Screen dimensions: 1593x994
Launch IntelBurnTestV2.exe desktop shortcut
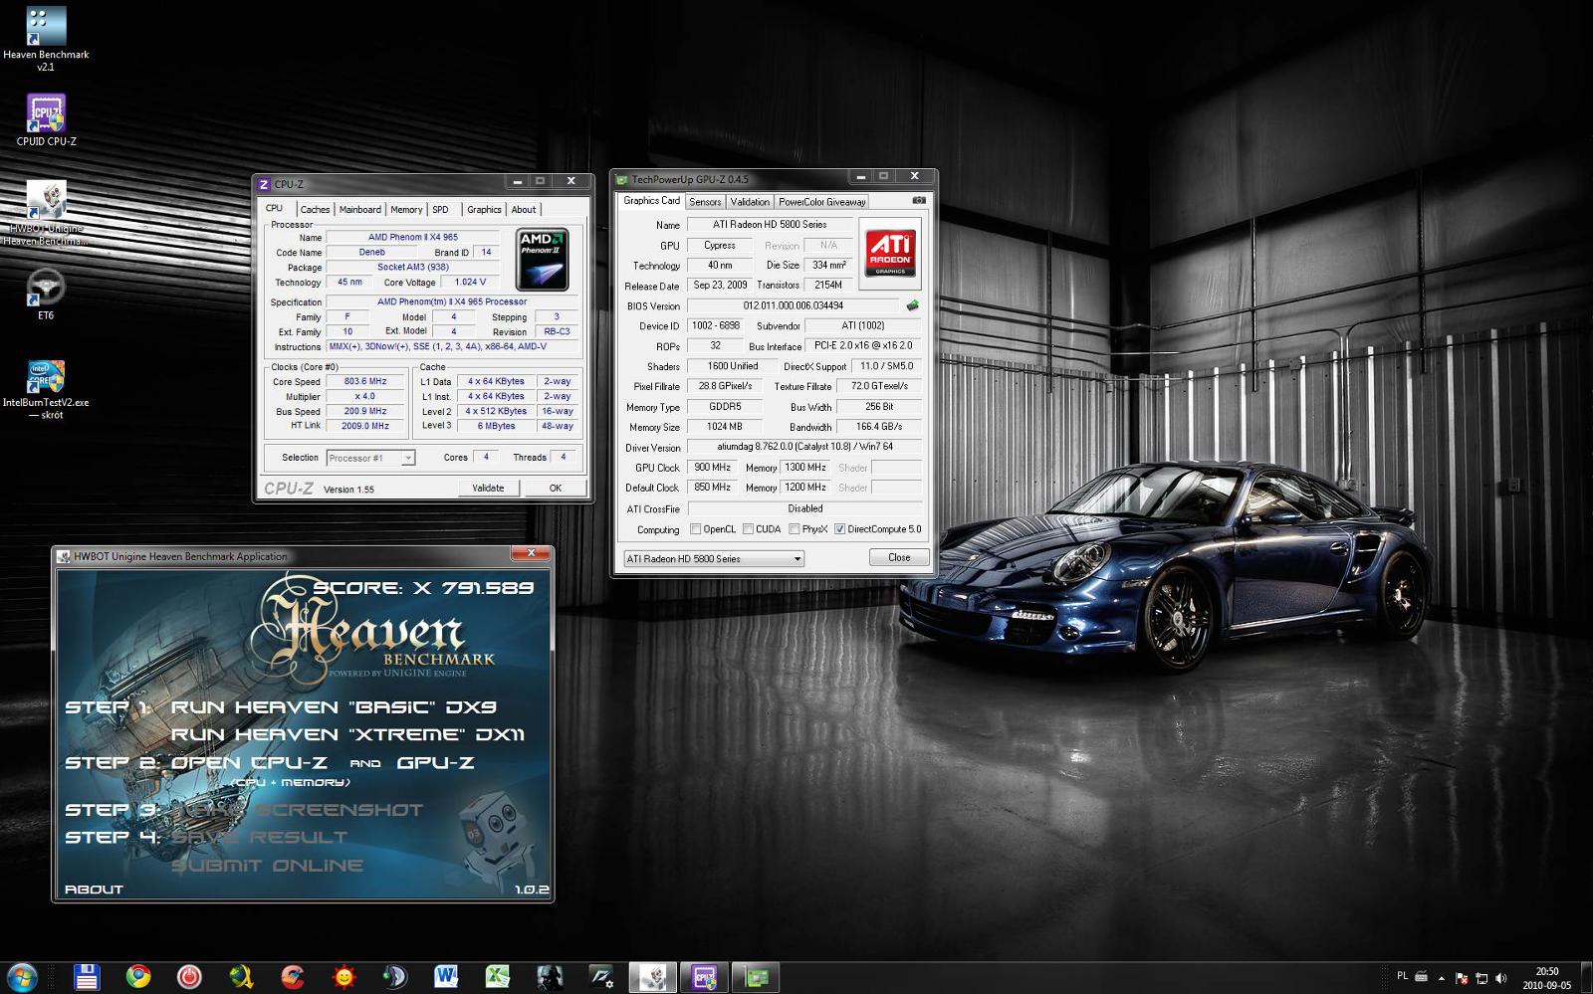point(46,389)
